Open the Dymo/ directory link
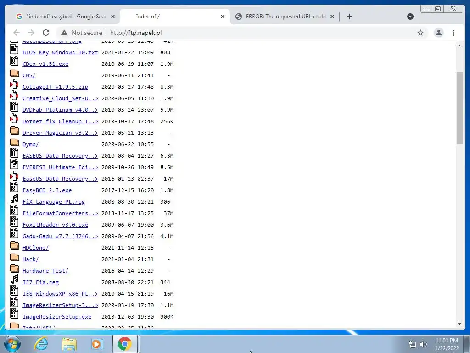This screenshot has width=470, height=353. click(x=31, y=144)
